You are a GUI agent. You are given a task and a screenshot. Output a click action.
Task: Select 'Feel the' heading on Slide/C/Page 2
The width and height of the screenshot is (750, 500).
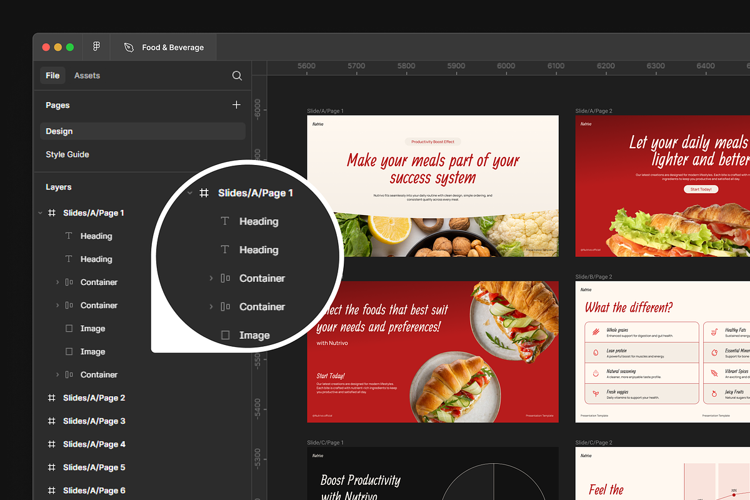(x=606, y=490)
